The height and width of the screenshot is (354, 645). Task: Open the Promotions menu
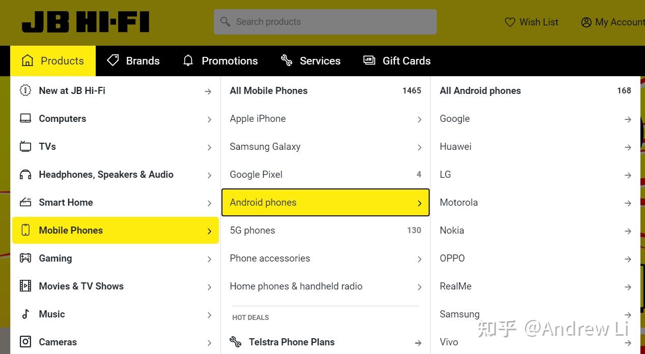pyautogui.click(x=220, y=61)
